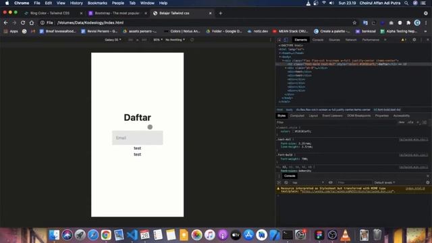Collapse the flex container div in the DOM tree

[283, 60]
